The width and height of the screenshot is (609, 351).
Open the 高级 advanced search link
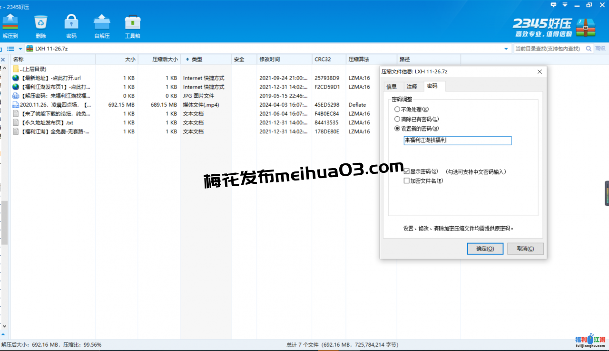(600, 49)
